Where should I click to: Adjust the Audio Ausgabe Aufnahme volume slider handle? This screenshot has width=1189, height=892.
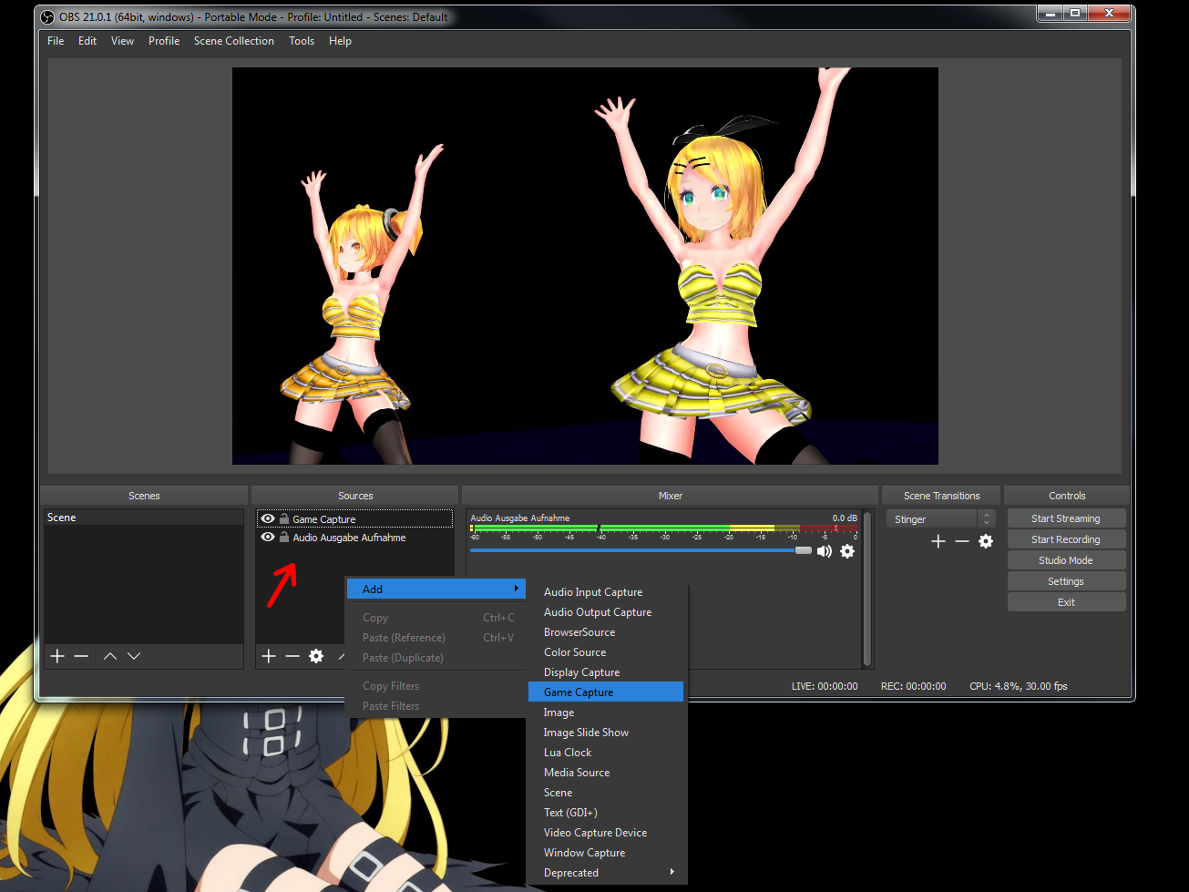pyautogui.click(x=804, y=550)
